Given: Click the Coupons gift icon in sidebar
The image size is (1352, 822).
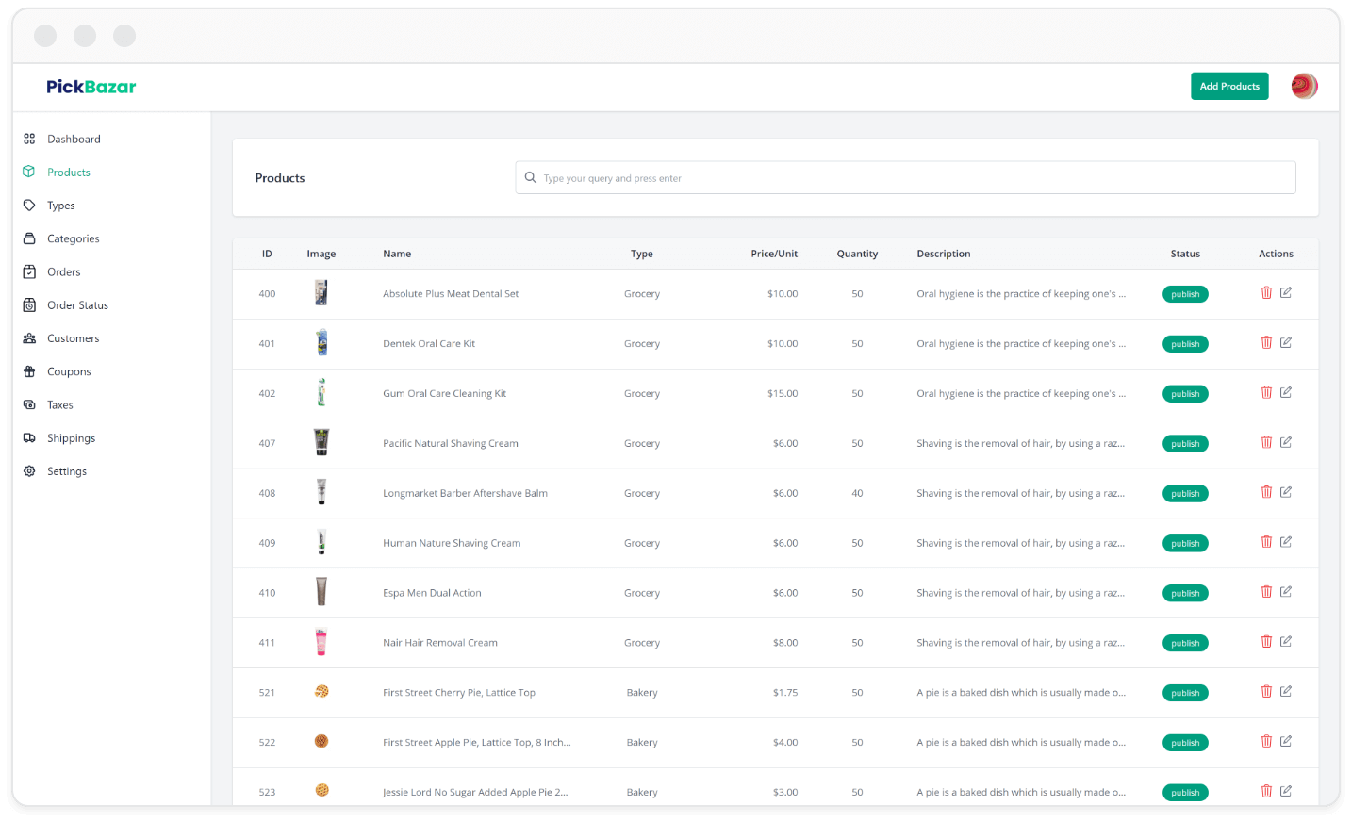Looking at the screenshot, I should [x=29, y=371].
